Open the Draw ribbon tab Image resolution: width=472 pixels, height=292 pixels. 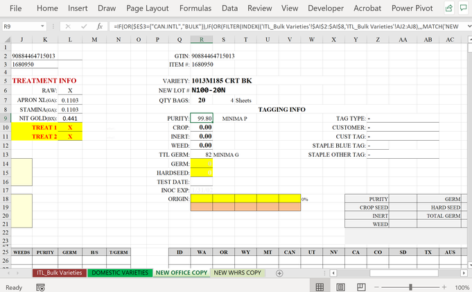click(x=107, y=8)
